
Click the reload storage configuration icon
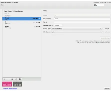(16, 79)
